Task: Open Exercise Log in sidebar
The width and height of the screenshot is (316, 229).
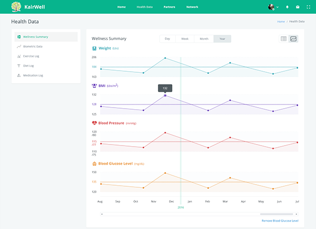Action: click(x=46, y=56)
